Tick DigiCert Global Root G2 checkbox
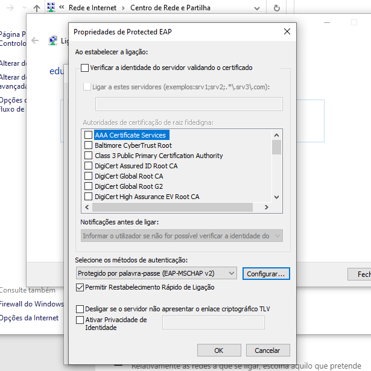The image size is (371, 371). 88,186
